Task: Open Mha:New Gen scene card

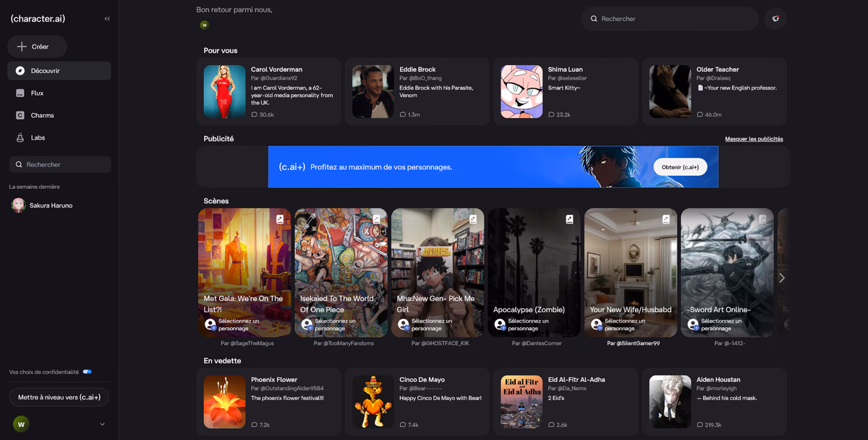Action: 438,273
